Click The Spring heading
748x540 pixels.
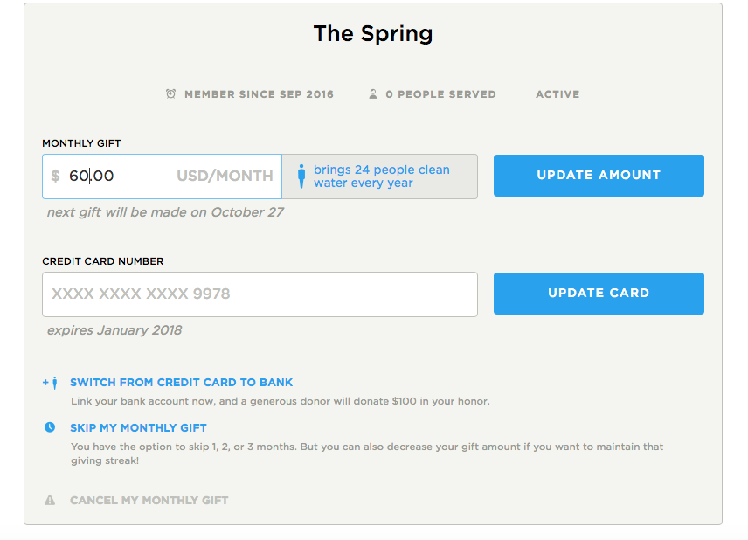click(373, 34)
